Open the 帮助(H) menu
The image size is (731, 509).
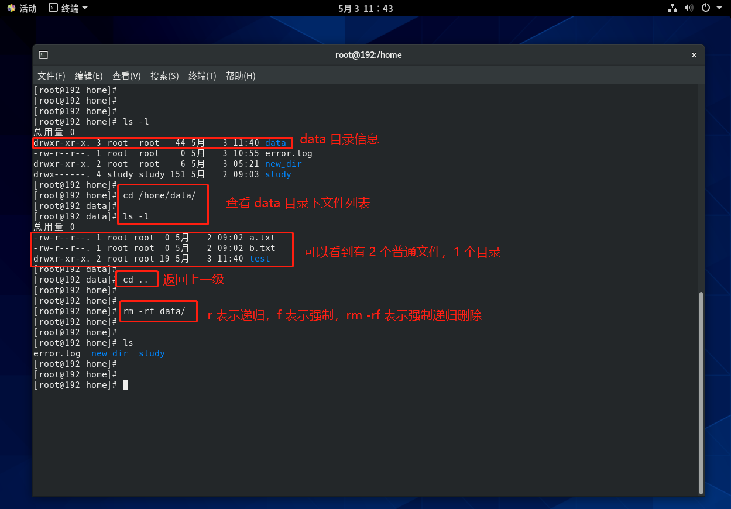point(241,76)
